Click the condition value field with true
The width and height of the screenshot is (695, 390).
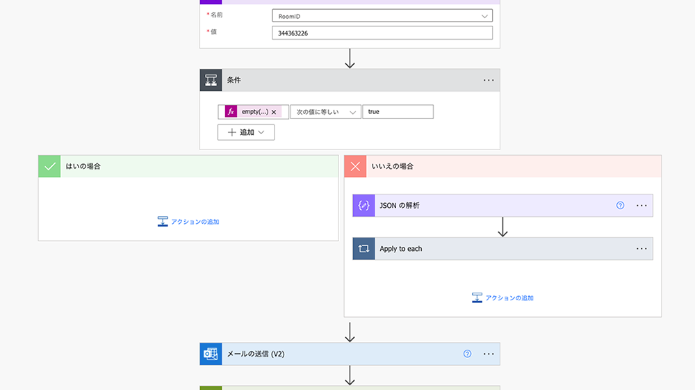coord(398,112)
